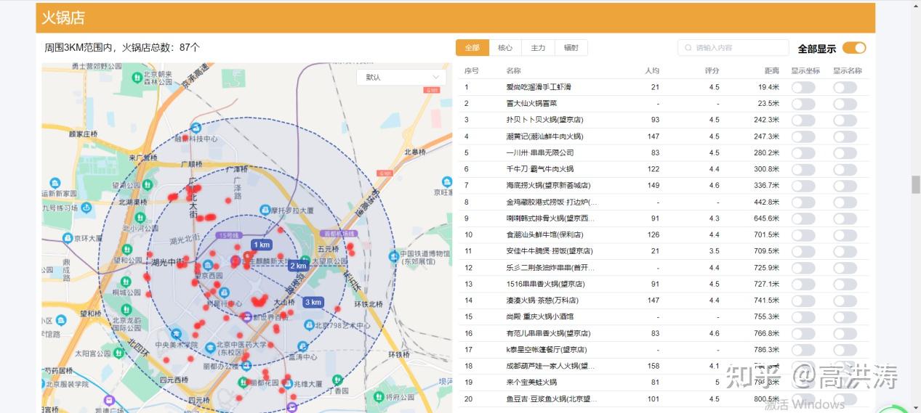921x413 pixels.
Task: Click the 3 km radius label on the map
Action: point(313,303)
